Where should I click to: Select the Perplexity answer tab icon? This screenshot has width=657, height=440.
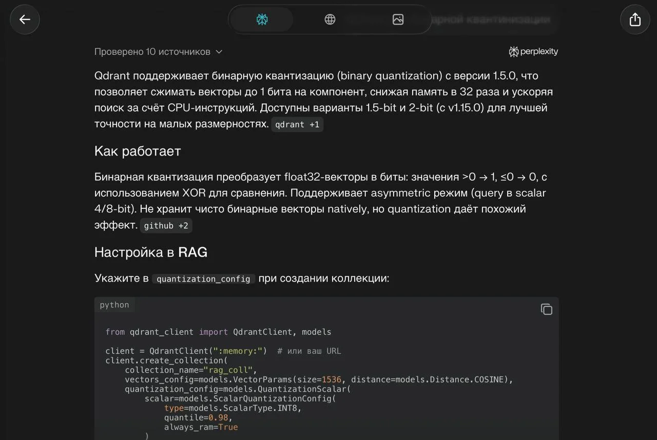point(262,20)
